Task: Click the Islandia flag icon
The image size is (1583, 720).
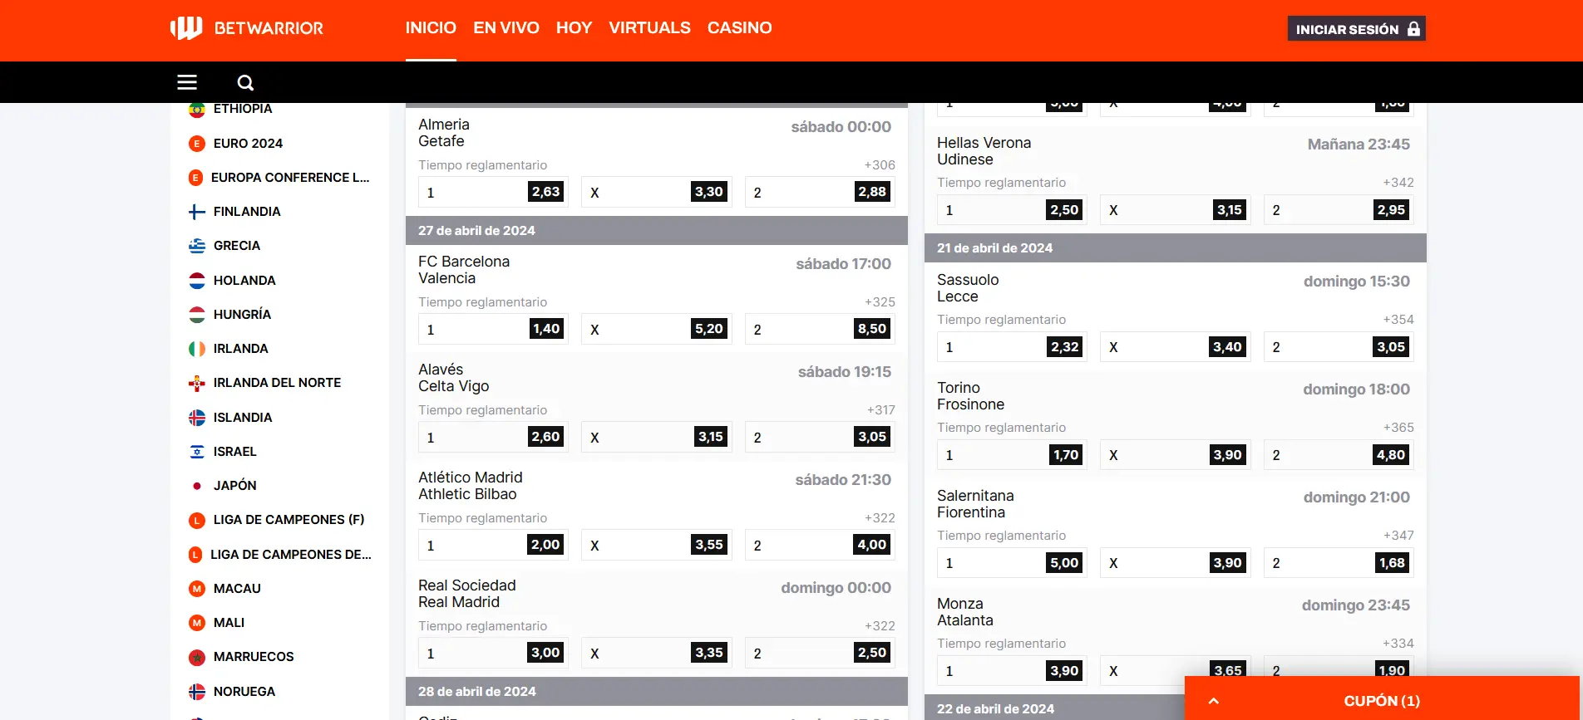Action: pyautogui.click(x=197, y=418)
